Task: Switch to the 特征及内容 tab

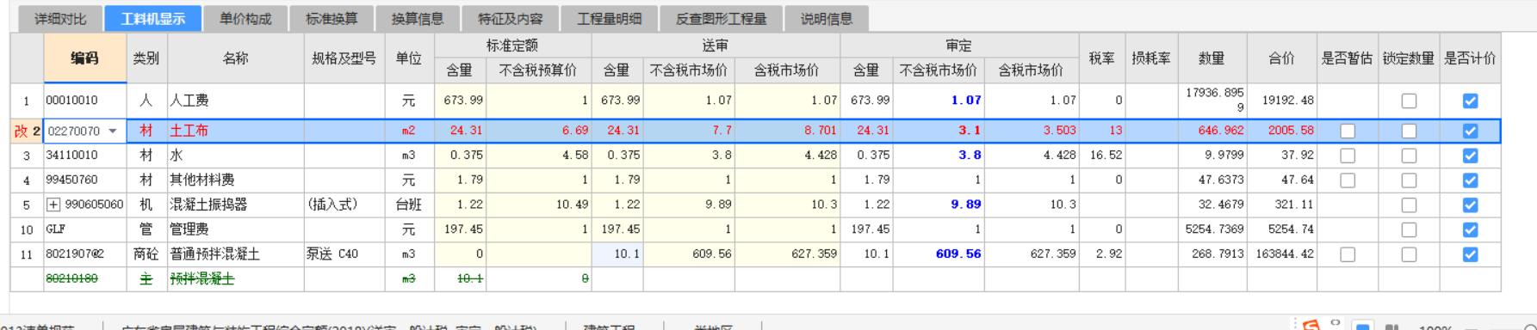Action: tap(510, 19)
